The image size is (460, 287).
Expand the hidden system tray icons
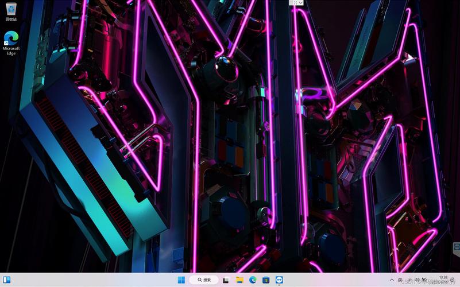[x=392, y=280]
